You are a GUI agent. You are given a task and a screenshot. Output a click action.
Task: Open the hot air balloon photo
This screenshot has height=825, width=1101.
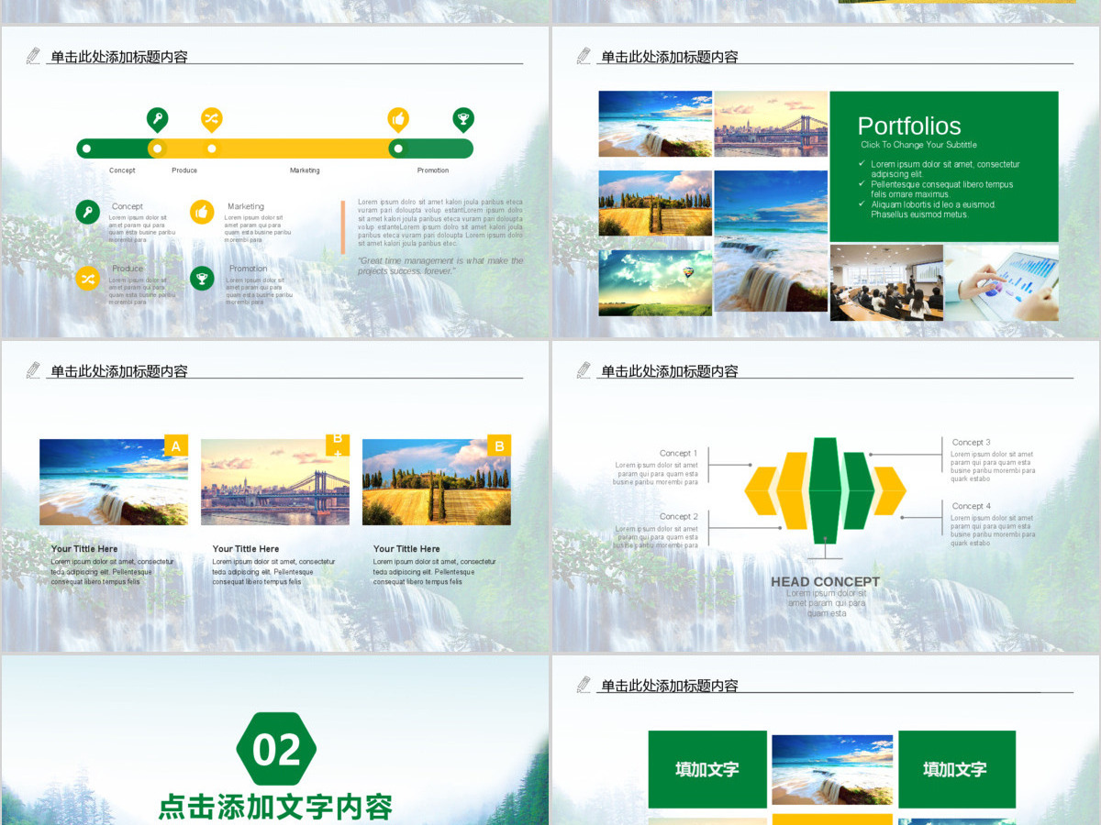coord(655,282)
